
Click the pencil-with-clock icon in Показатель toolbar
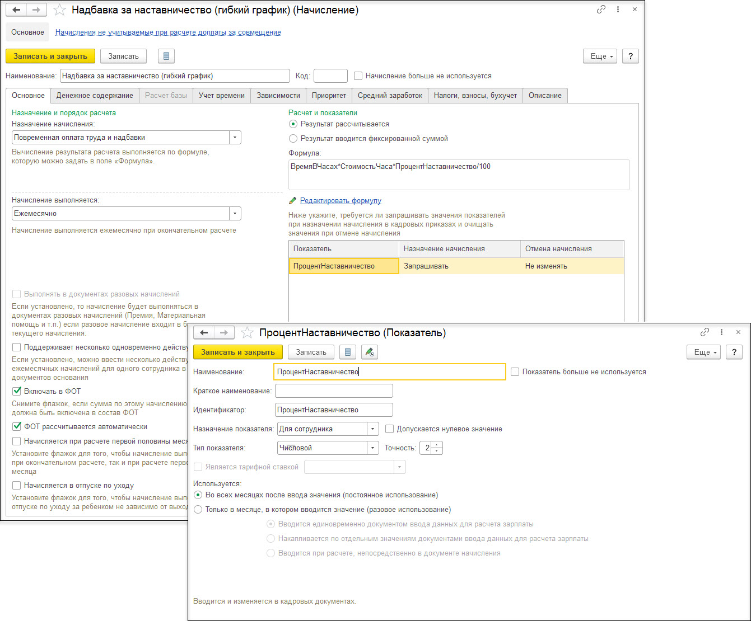pyautogui.click(x=370, y=352)
